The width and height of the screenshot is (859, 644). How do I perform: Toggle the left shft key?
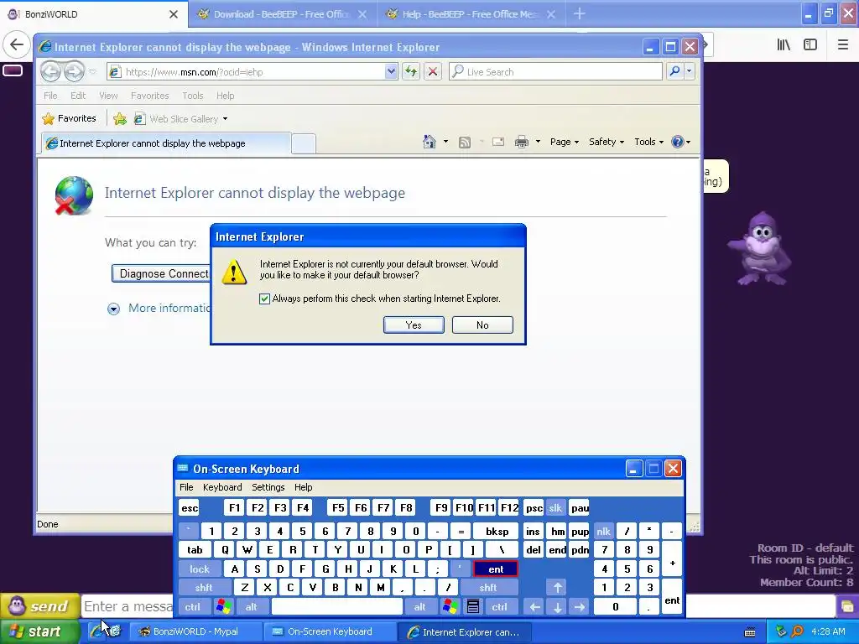(x=203, y=588)
